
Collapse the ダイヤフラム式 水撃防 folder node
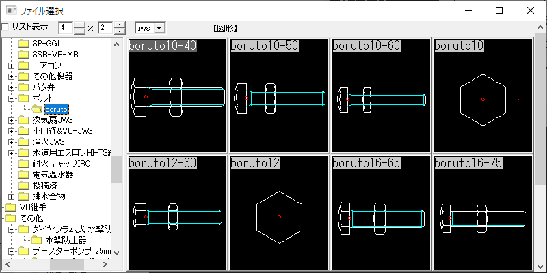pyautogui.click(x=12, y=229)
